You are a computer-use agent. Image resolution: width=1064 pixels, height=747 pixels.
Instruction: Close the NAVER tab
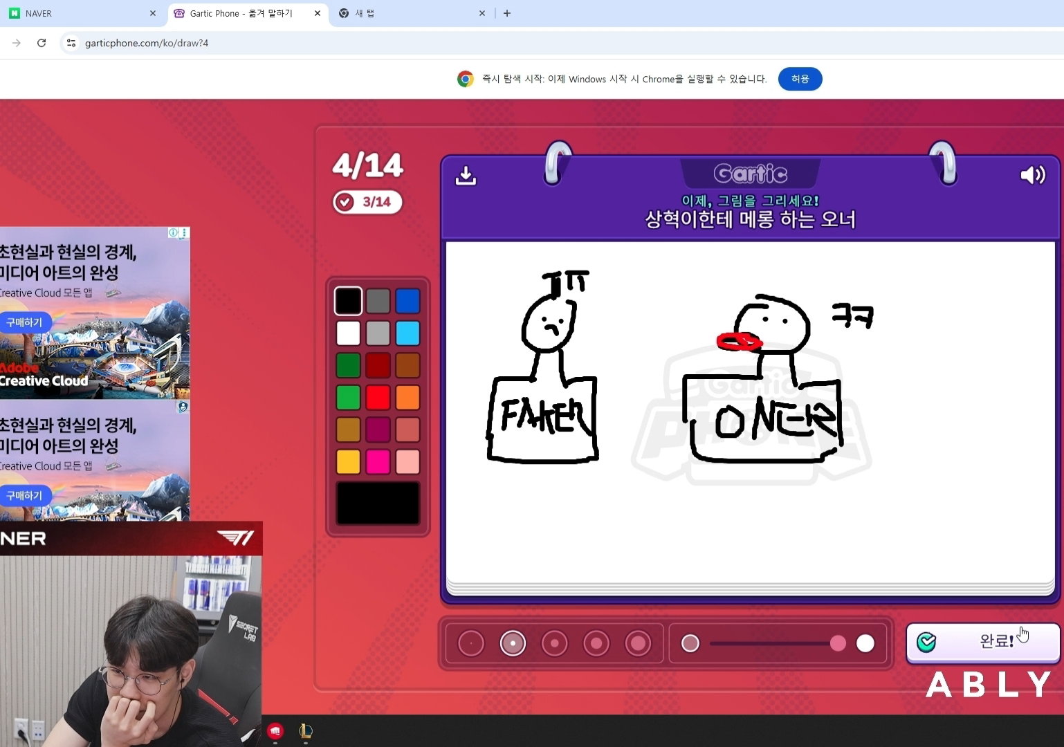(x=153, y=13)
